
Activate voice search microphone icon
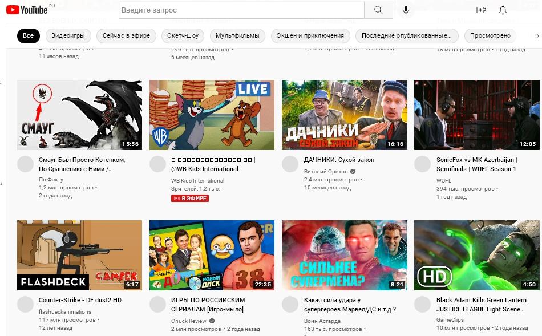tap(406, 10)
